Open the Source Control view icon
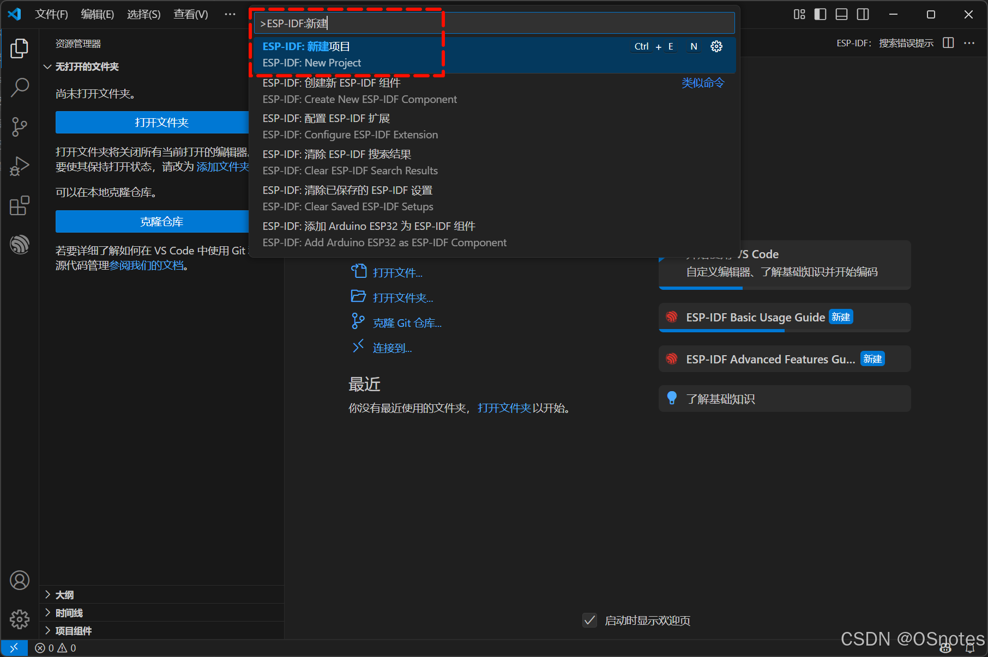The width and height of the screenshot is (988, 657). click(20, 126)
